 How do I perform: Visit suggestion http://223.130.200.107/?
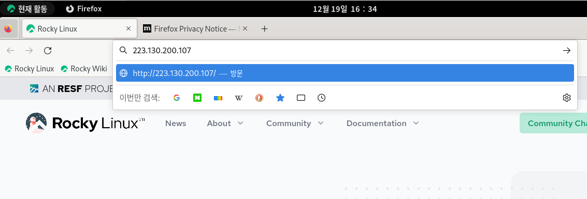coord(345,73)
